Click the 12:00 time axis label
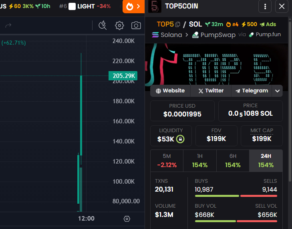Image resolution: width=292 pixels, height=229 pixels. [x=86, y=218]
